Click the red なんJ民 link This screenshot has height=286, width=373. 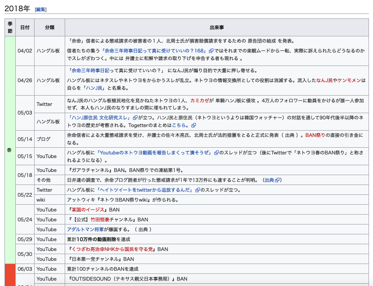[x=324, y=80]
